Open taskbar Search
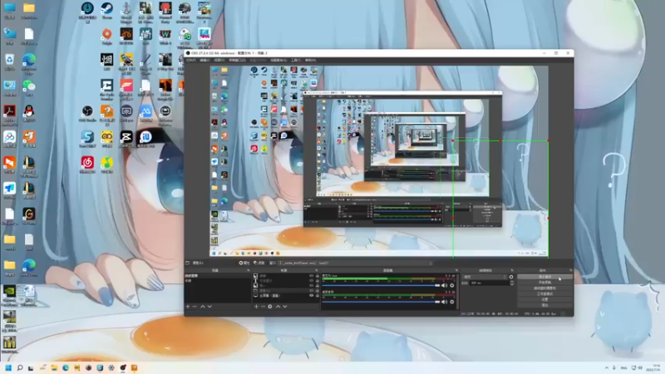Image resolution: width=665 pixels, height=374 pixels. [x=19, y=367]
